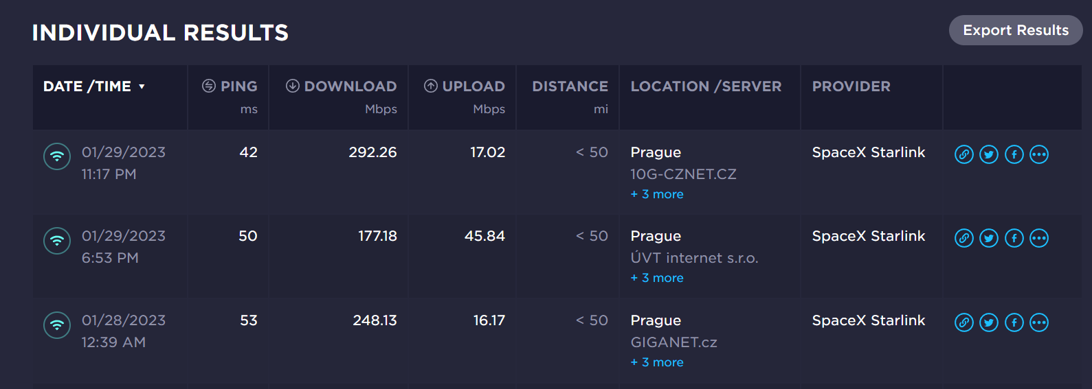Sort by the Ping column header

coord(238,86)
